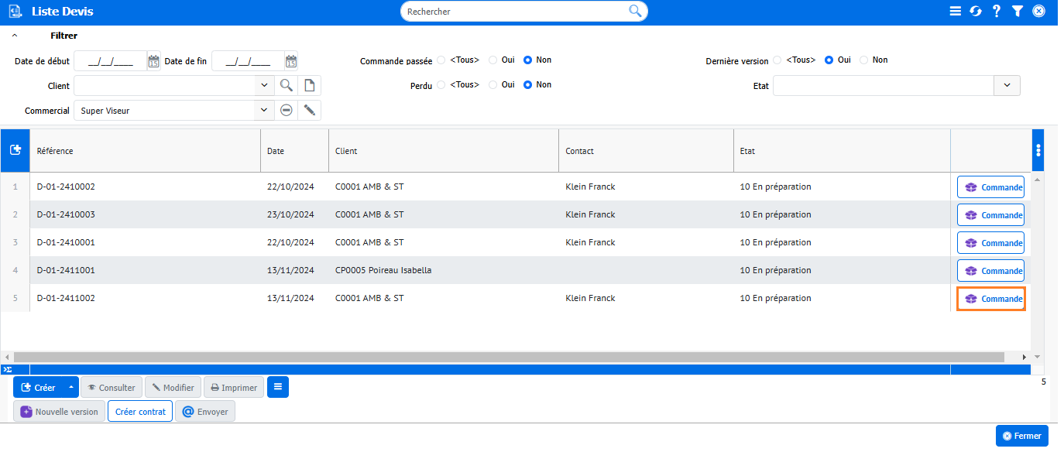Click the add row icon in table header
Image resolution: width=1064 pixels, height=452 pixels.
click(x=15, y=150)
